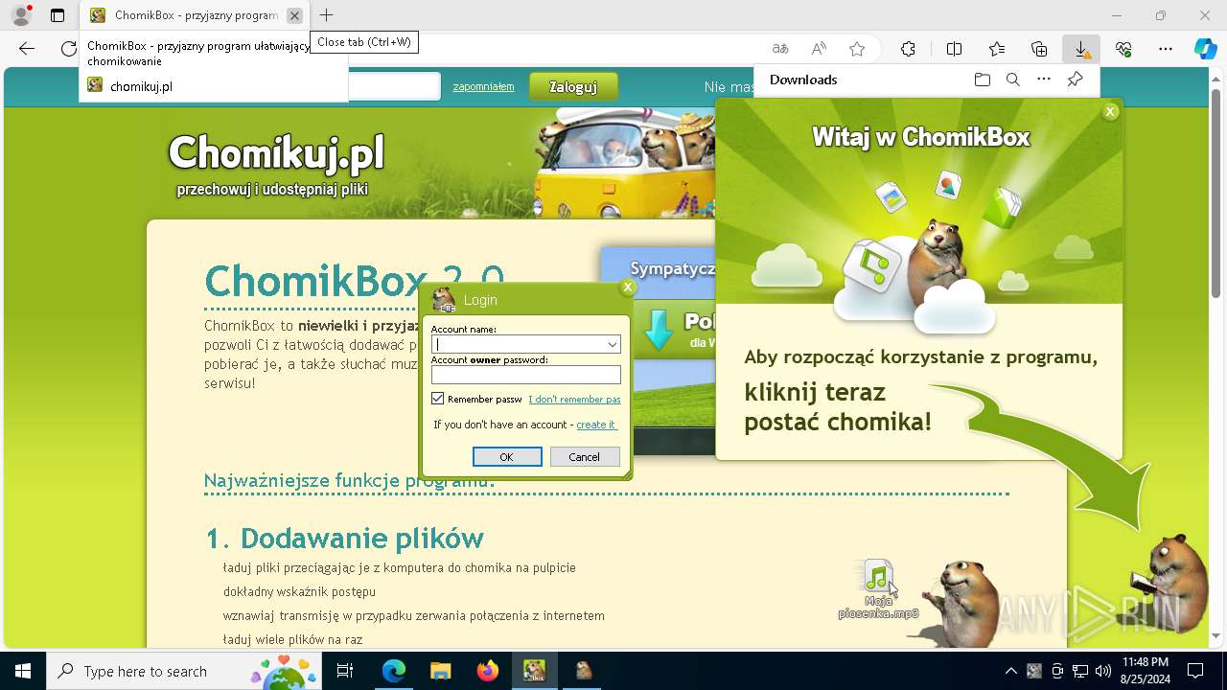Open Task View on taskbar

click(x=345, y=671)
